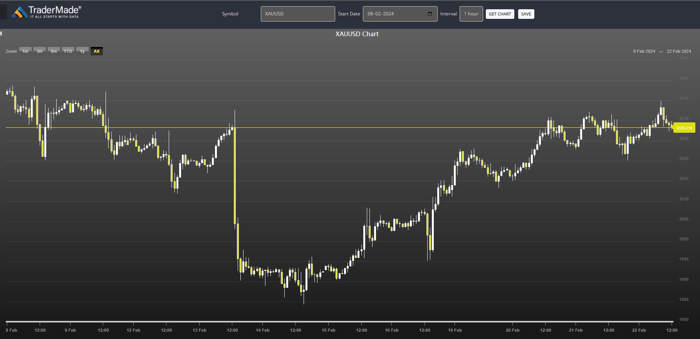Click the GET CHART button
This screenshot has width=700, height=339.
coord(500,14)
